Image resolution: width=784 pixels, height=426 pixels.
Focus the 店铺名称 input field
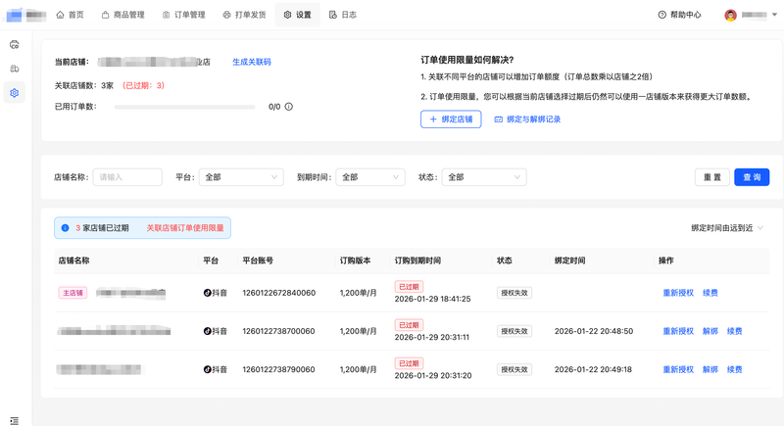coord(127,177)
